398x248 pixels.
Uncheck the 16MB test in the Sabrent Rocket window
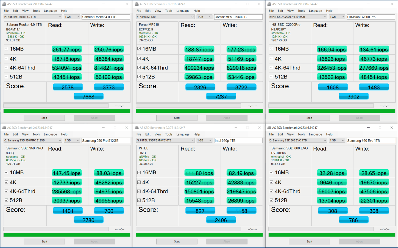(6, 49)
